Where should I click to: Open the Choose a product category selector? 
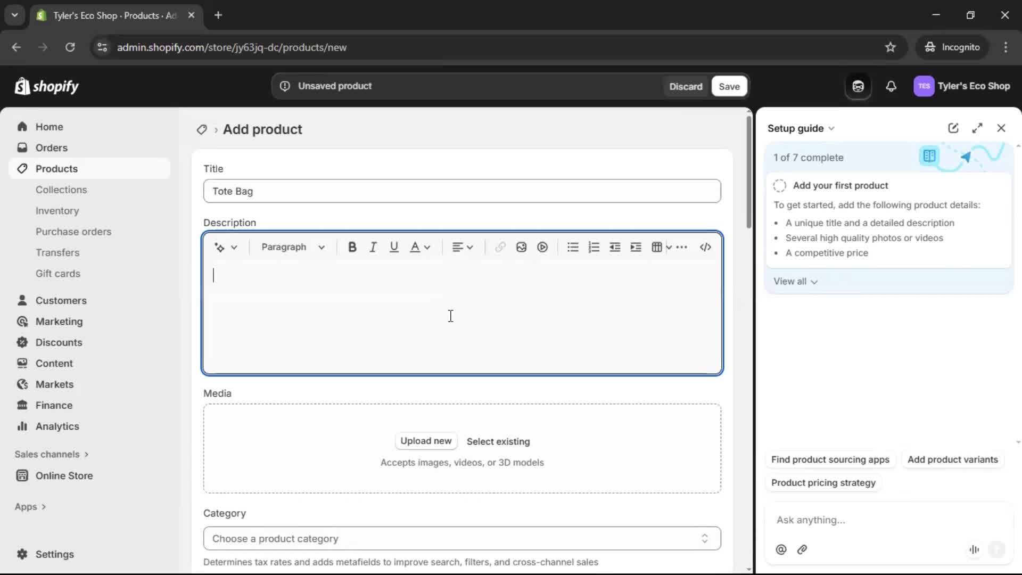pos(461,538)
